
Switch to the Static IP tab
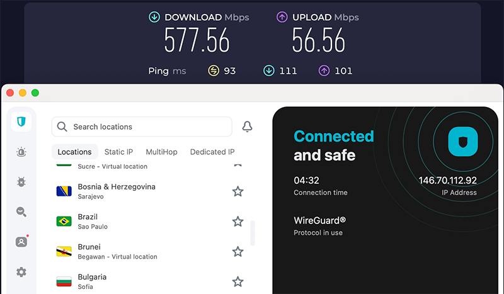click(118, 152)
